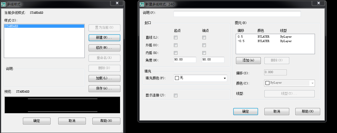Toggle 外弧(O) 端点 checkbox

click(x=204, y=45)
